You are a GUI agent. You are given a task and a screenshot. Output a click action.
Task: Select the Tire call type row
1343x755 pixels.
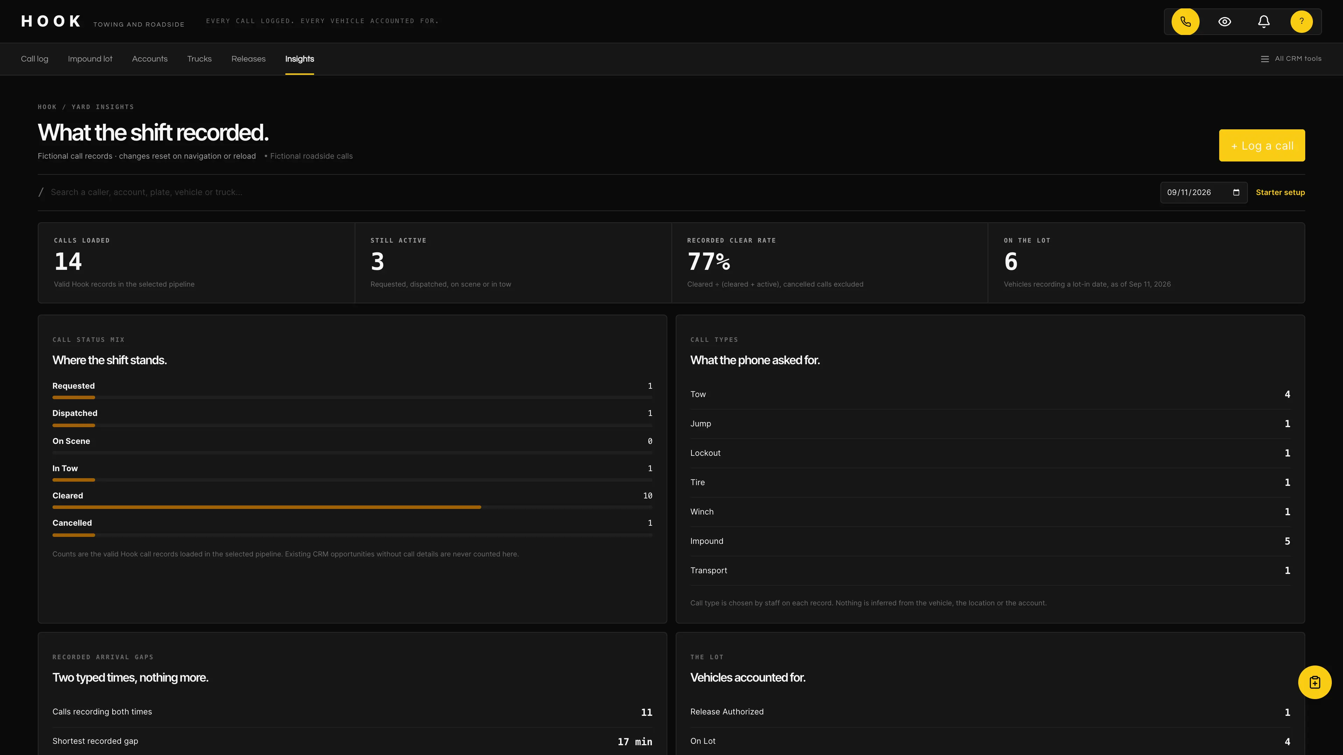pos(990,482)
